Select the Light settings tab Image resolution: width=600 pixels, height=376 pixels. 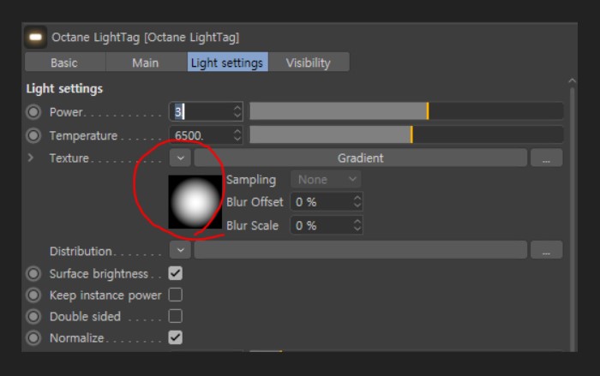[227, 63]
